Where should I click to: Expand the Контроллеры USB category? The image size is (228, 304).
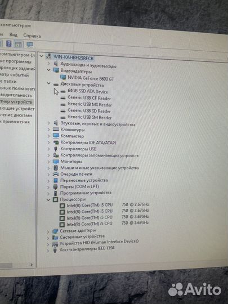pos(48,149)
